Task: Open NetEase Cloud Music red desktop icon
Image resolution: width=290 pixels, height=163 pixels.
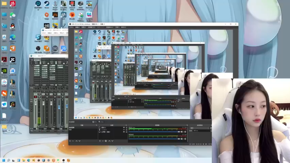Action: (13, 4)
